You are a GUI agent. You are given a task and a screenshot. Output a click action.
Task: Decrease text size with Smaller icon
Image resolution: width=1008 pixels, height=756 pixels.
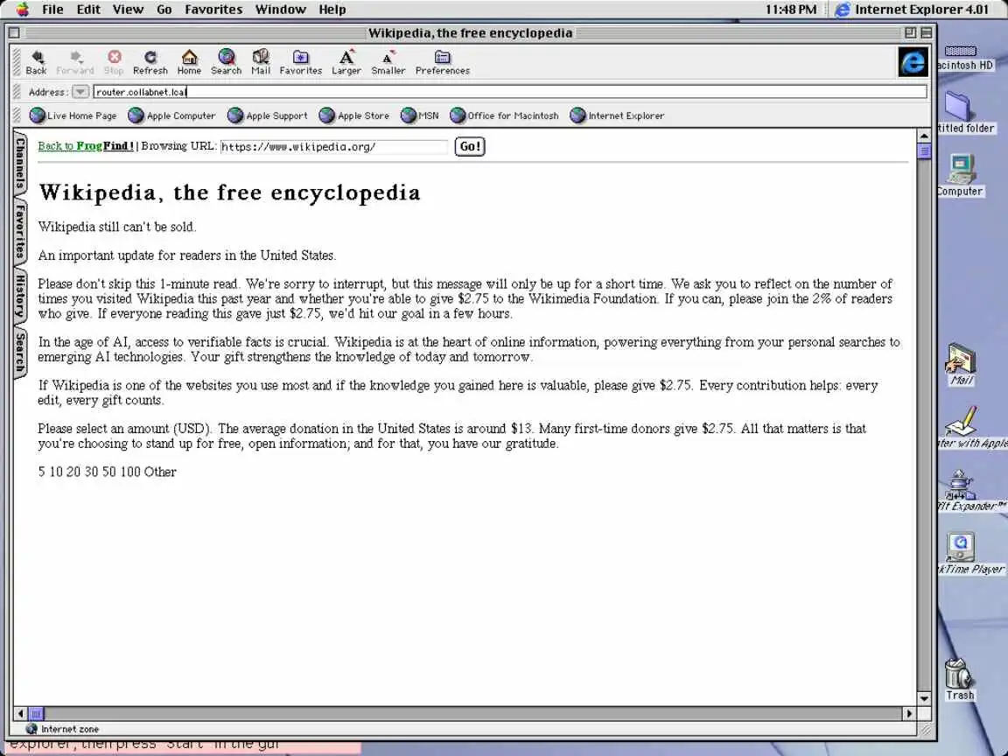pos(388,62)
